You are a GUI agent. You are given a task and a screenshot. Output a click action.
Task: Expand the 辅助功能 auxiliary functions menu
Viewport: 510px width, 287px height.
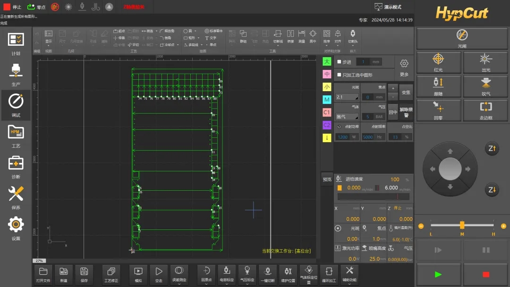tap(349, 274)
